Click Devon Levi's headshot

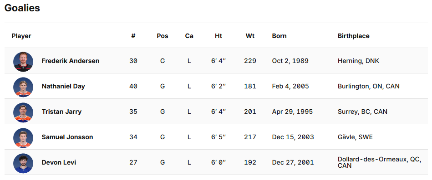pos(23,163)
